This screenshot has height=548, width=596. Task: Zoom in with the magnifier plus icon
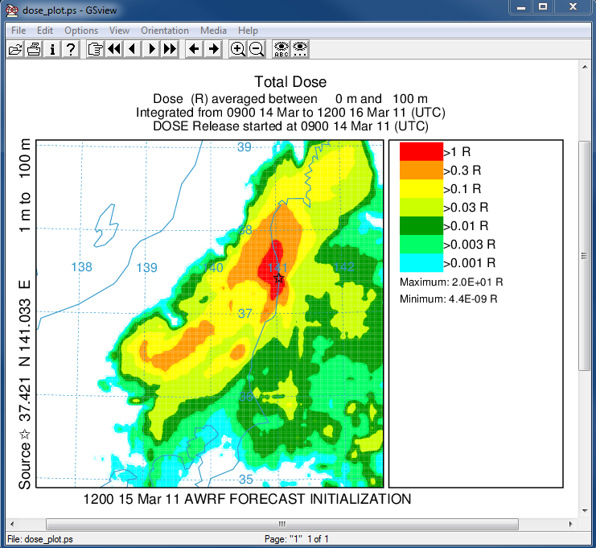tap(237, 49)
